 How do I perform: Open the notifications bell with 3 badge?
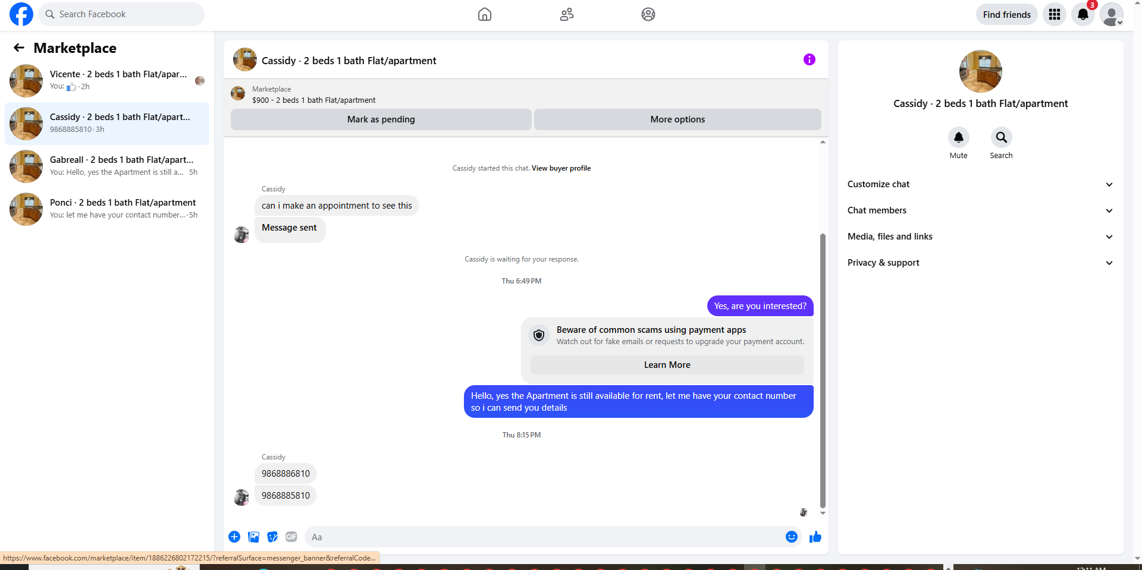click(x=1083, y=14)
